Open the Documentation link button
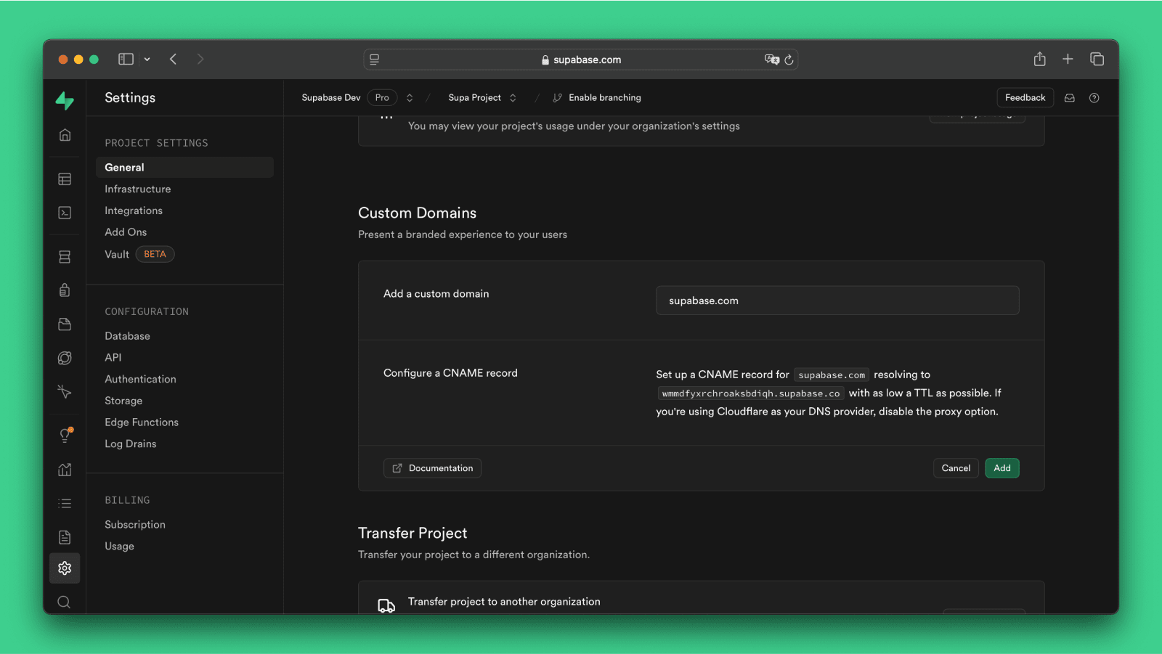Screen dimensions: 1162x654 432,468
